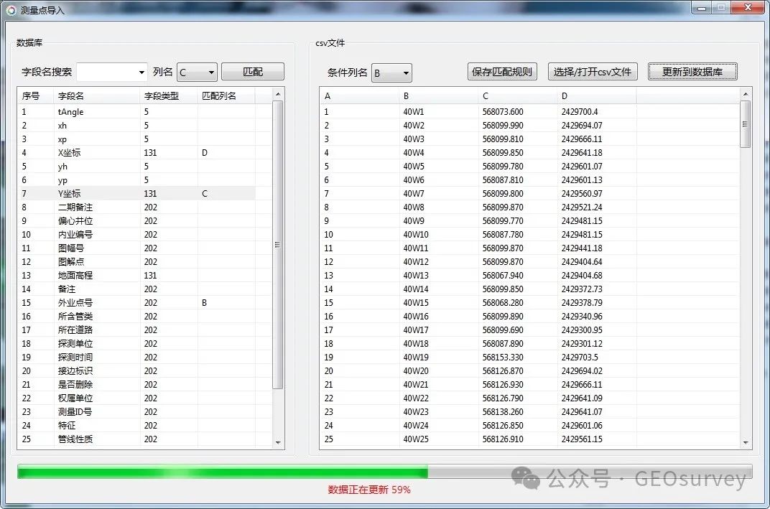Click csv table scroll down arrow
This screenshot has height=509, width=770.
tap(746, 443)
